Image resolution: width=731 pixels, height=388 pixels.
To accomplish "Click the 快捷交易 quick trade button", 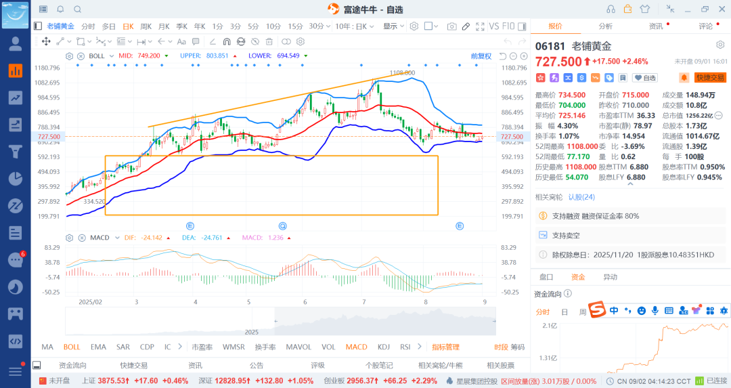I will pyautogui.click(x=710, y=78).
